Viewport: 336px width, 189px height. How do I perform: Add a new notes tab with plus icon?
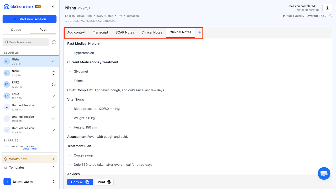click(199, 32)
